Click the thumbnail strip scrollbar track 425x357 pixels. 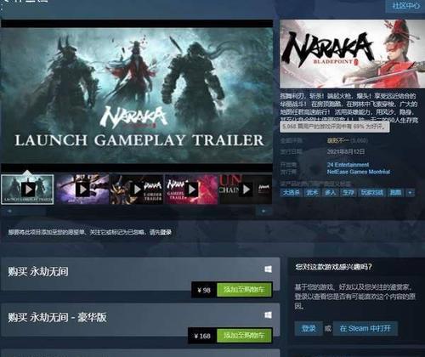137,211
